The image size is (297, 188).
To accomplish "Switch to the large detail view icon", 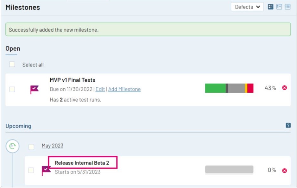I will click(x=271, y=7).
